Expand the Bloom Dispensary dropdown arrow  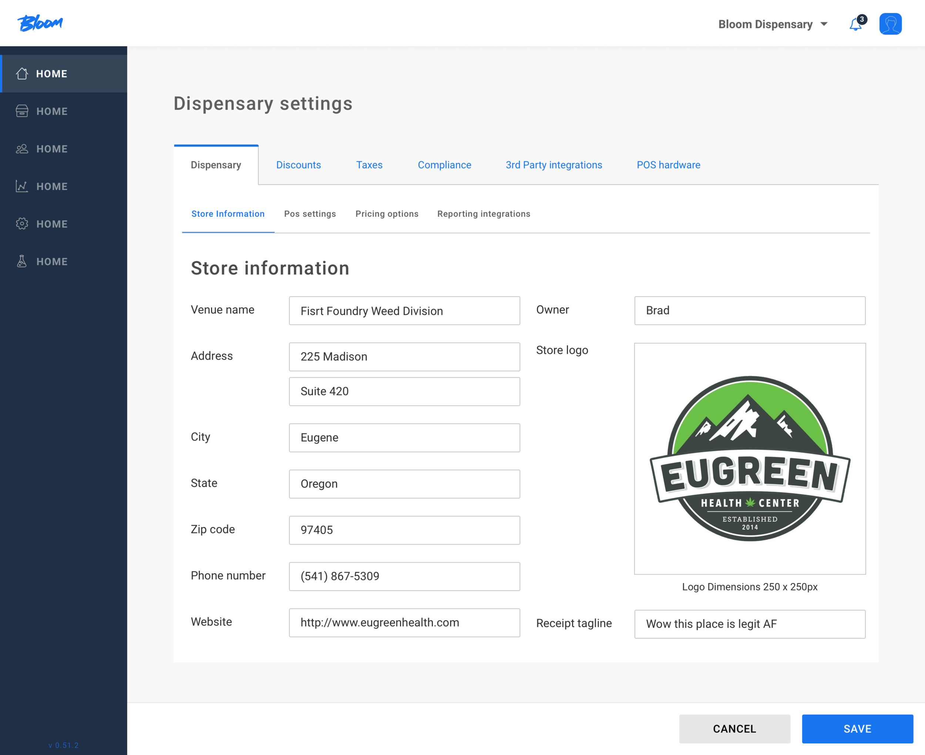pos(824,24)
